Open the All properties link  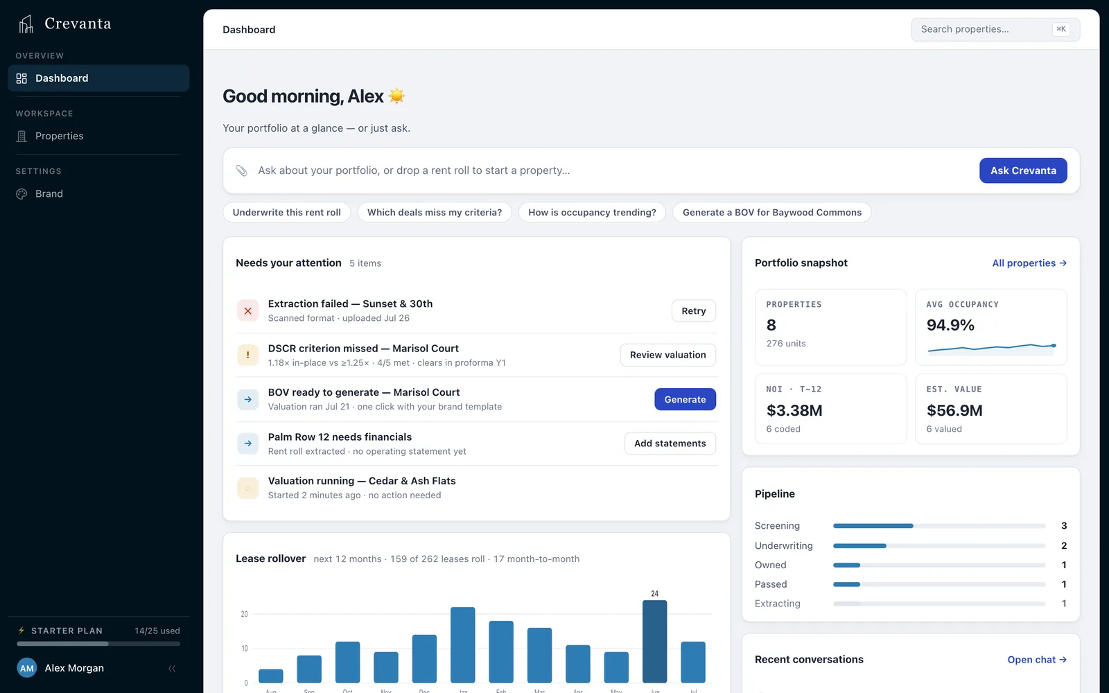pos(1029,263)
